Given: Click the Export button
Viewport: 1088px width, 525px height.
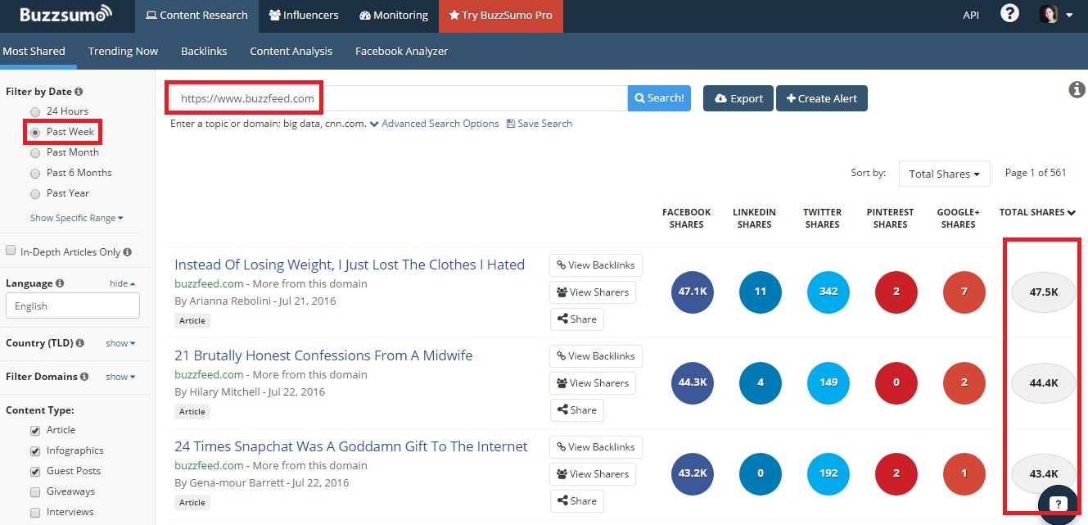Looking at the screenshot, I should pos(738,98).
